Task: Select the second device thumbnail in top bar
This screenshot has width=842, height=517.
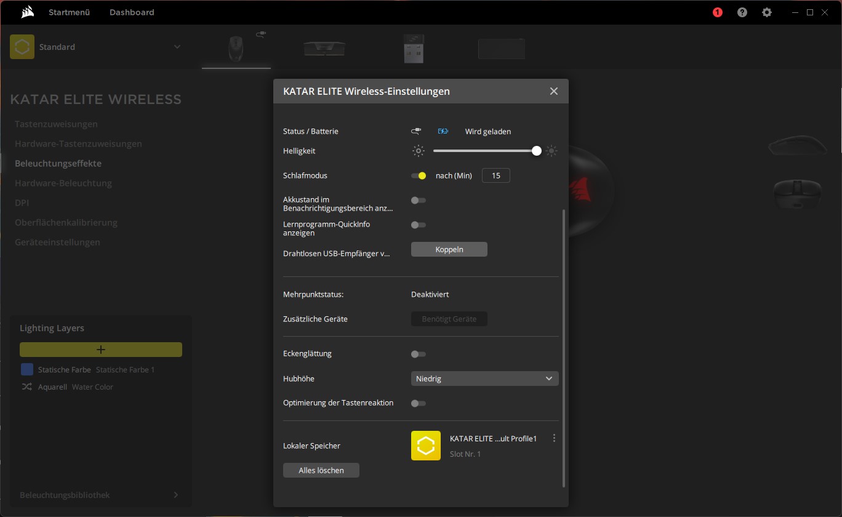Action: click(324, 49)
